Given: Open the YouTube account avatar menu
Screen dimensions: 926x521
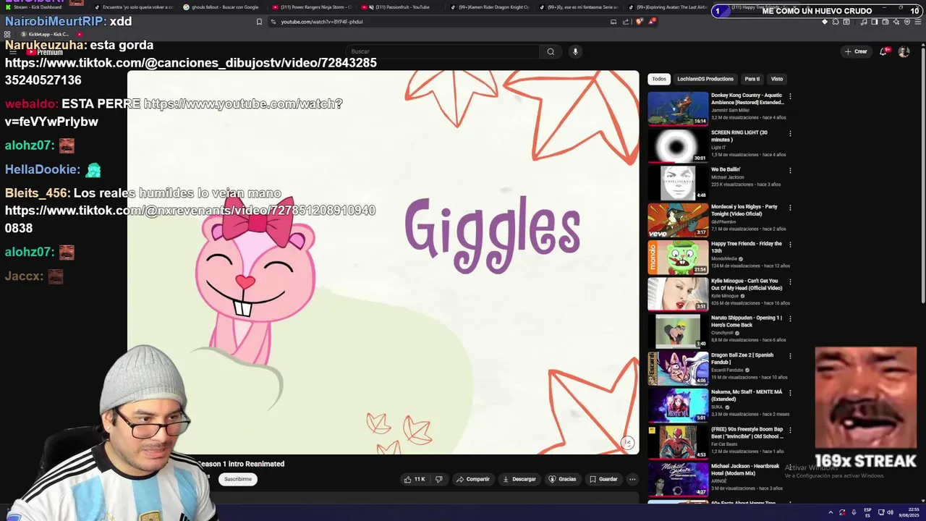Looking at the screenshot, I should (x=904, y=51).
